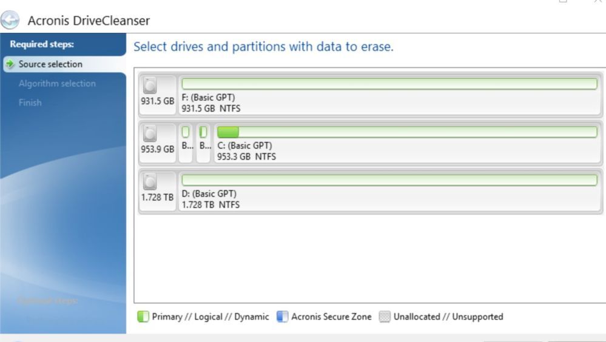The height and width of the screenshot is (342, 606).
Task: Click the green arrow beside Source selection
Action: pyautogui.click(x=10, y=64)
